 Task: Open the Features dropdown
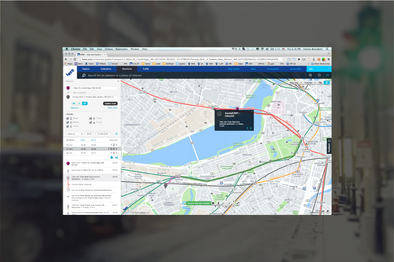point(310,83)
